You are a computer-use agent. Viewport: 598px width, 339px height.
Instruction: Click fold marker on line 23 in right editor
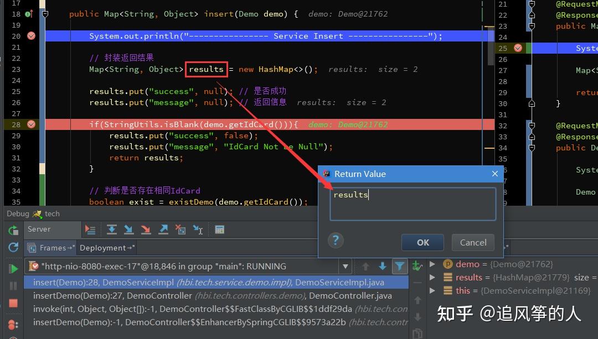532,27
